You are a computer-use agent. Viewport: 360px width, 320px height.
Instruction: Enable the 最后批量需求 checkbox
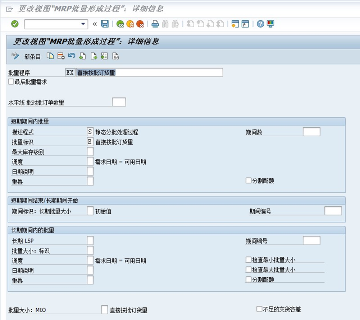coord(11,81)
